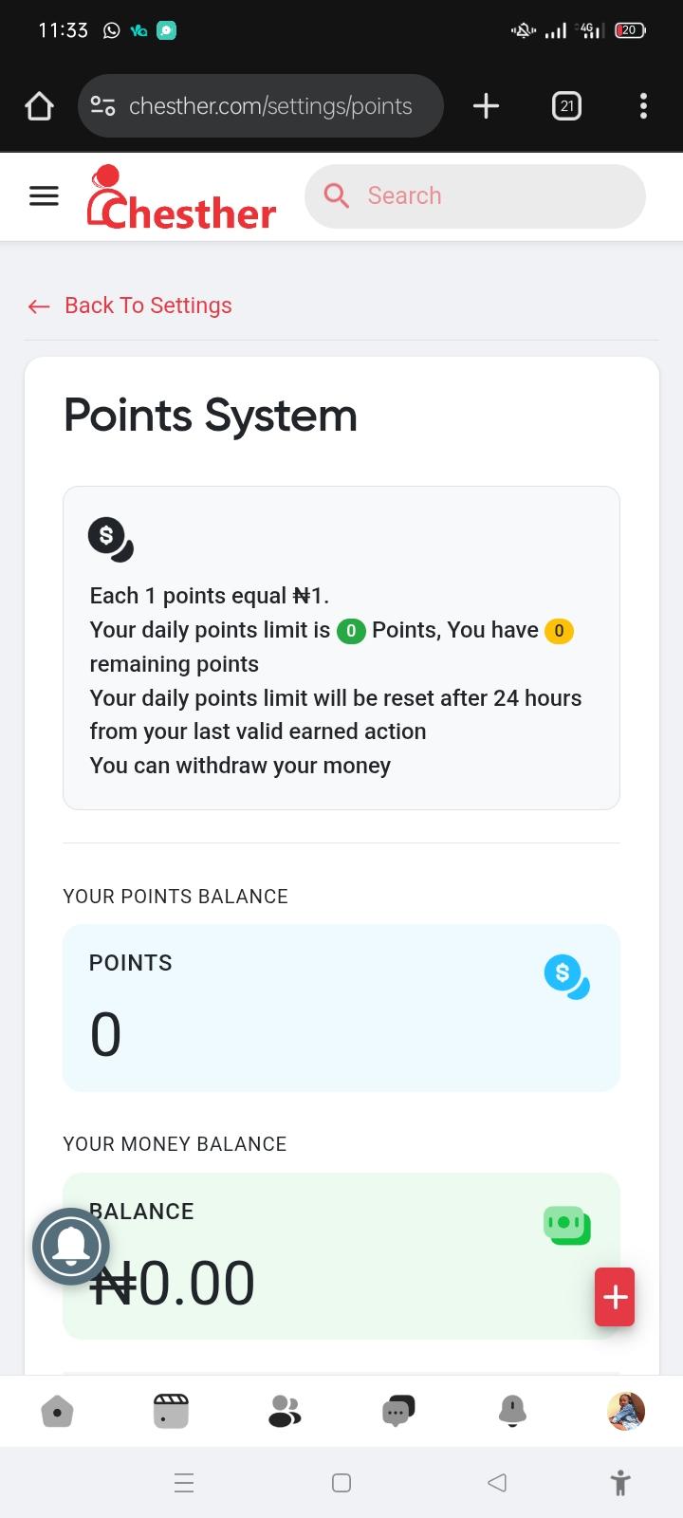Screen dimensions: 683x1518
Task: Open the hamburger menu beside Chesther logo
Action: pos(44,196)
